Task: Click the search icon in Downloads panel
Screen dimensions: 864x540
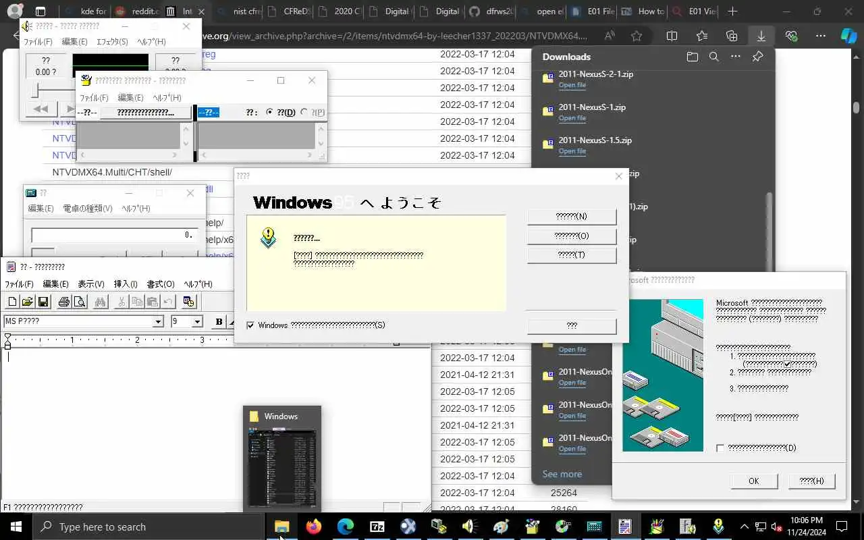Action: coord(714,57)
